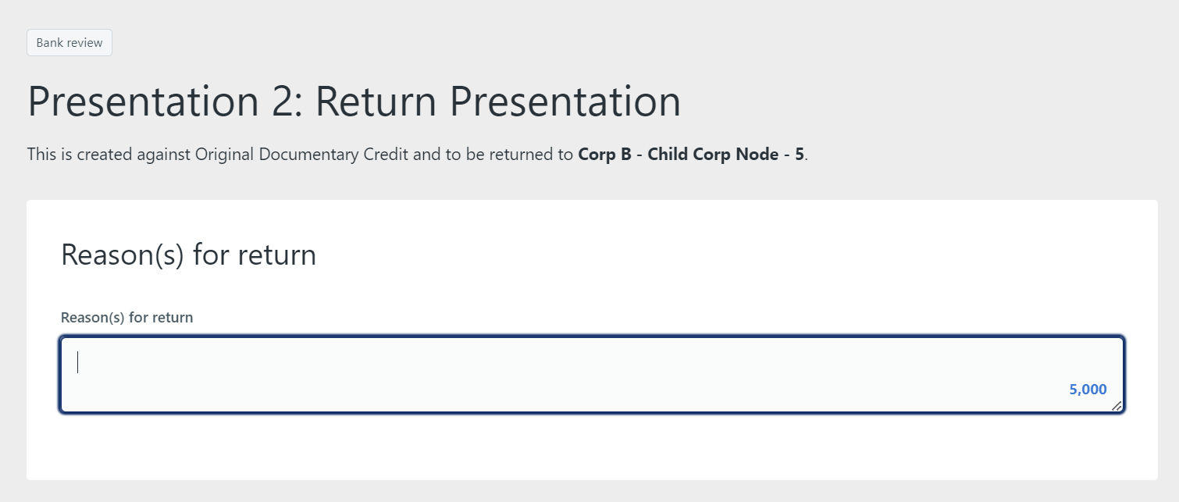Click empty space below textarea in white card
Screen dimensions: 1179x502
coord(592,447)
